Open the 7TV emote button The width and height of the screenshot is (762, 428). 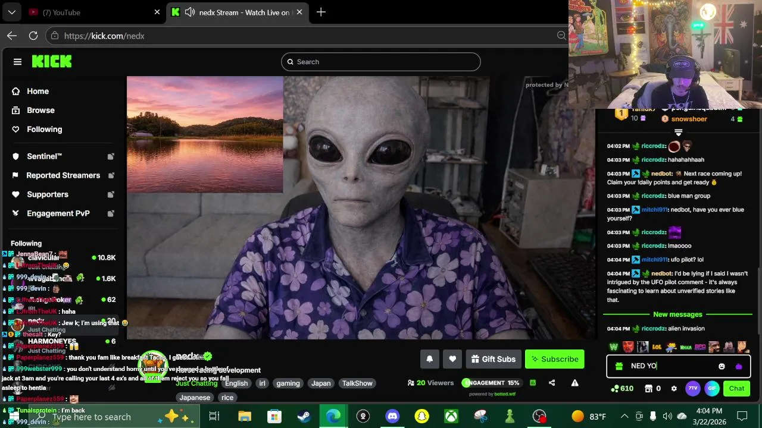tap(693, 389)
